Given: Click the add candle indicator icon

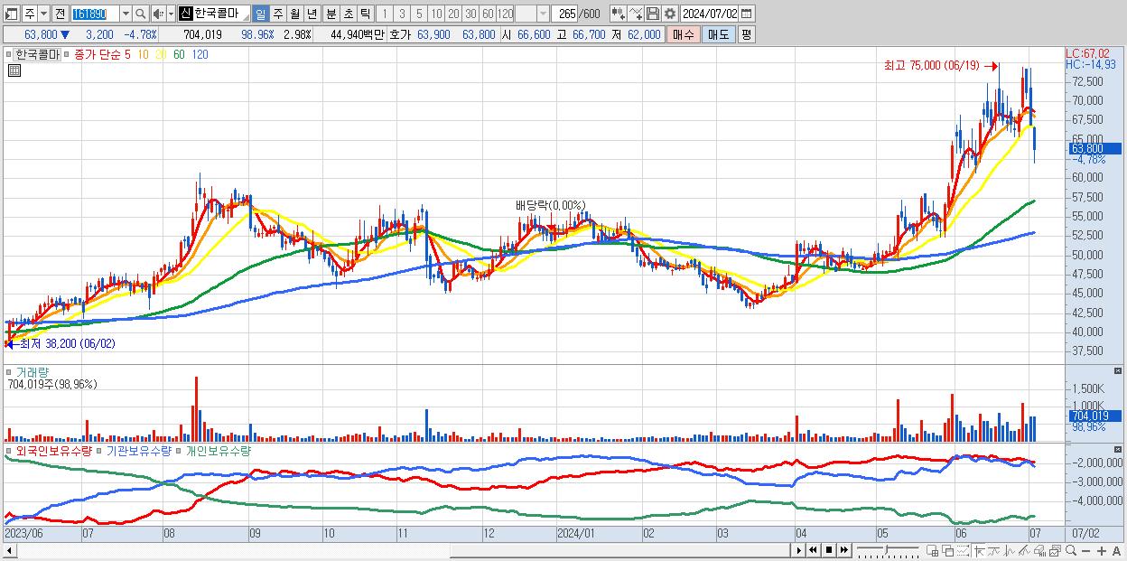Looking at the screenshot, I should pos(618,14).
